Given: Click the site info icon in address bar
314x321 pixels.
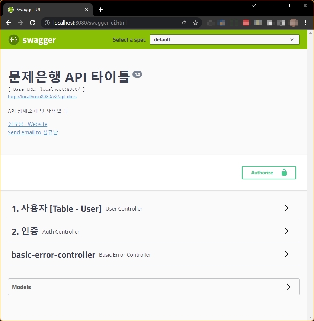Looking at the screenshot, I should 47,23.
